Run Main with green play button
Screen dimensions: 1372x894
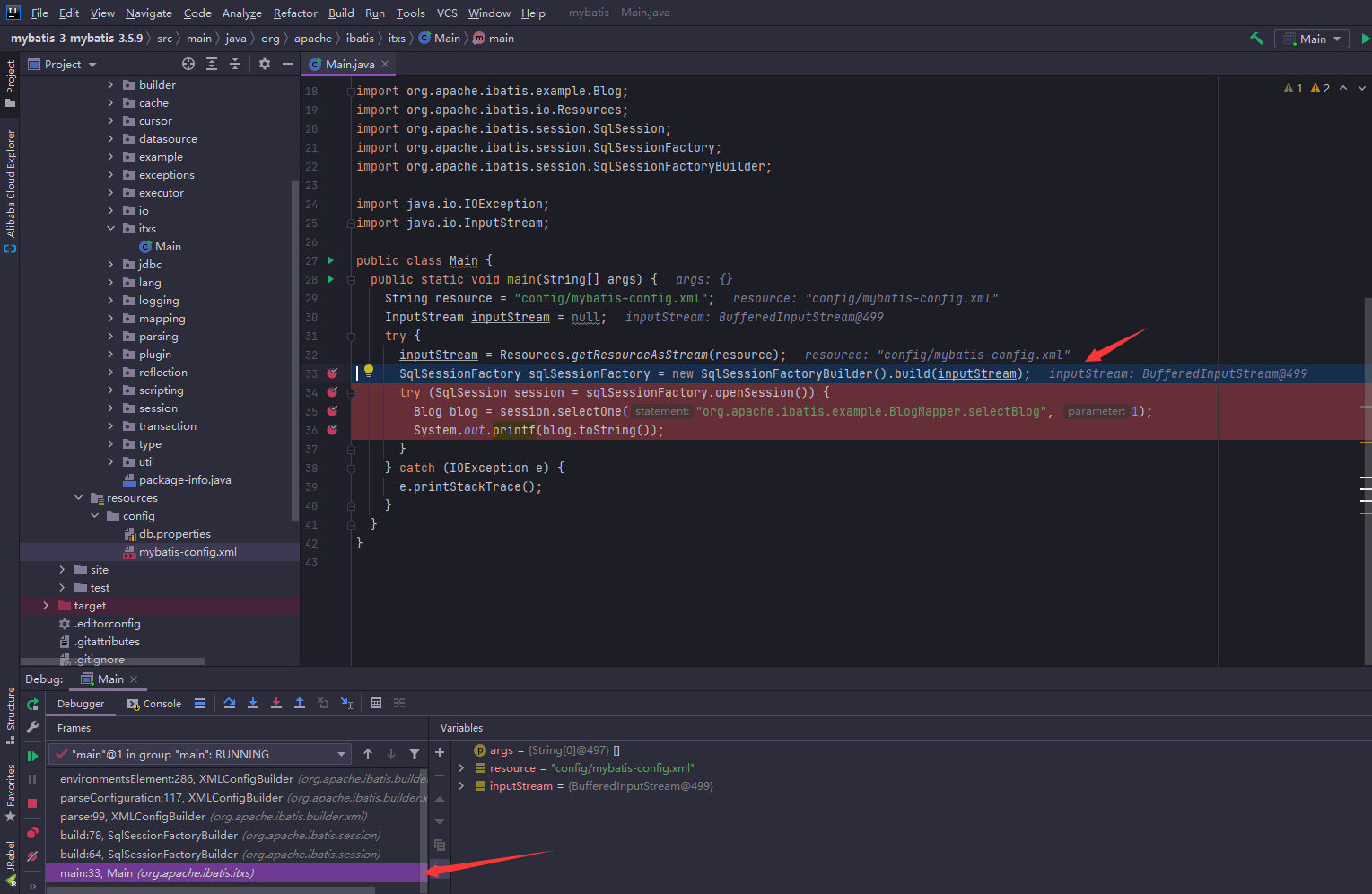click(x=1365, y=39)
